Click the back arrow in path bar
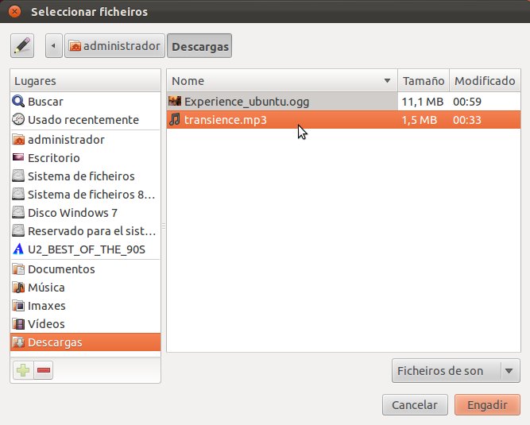Viewport: 530px width, 425px height. pyautogui.click(x=54, y=45)
